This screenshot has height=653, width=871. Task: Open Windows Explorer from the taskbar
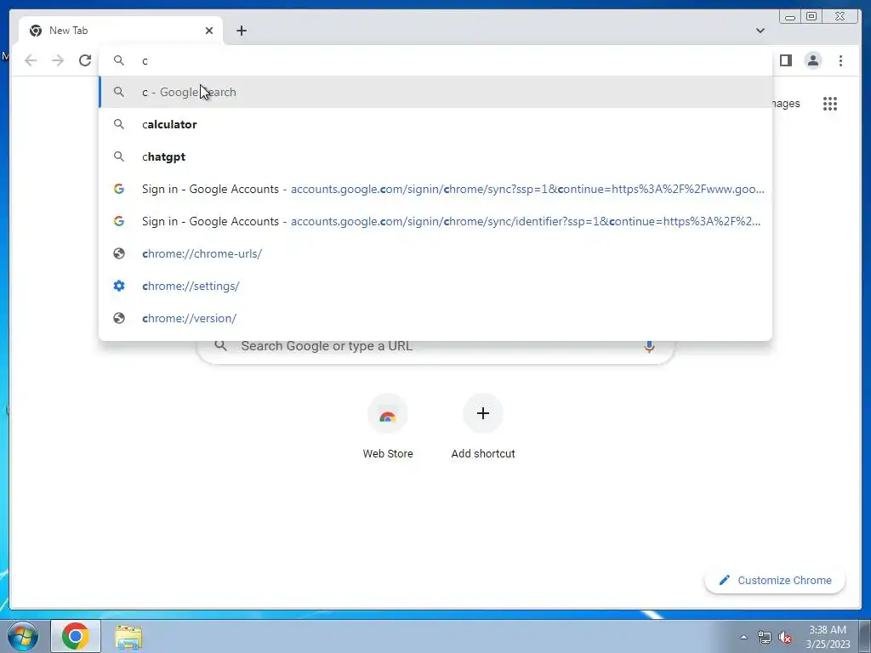128,636
